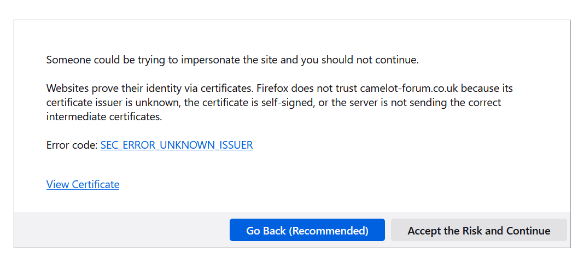This screenshot has height=258, width=578.
Task: Click the word "Recommended" on the blue button
Action: 329,231
